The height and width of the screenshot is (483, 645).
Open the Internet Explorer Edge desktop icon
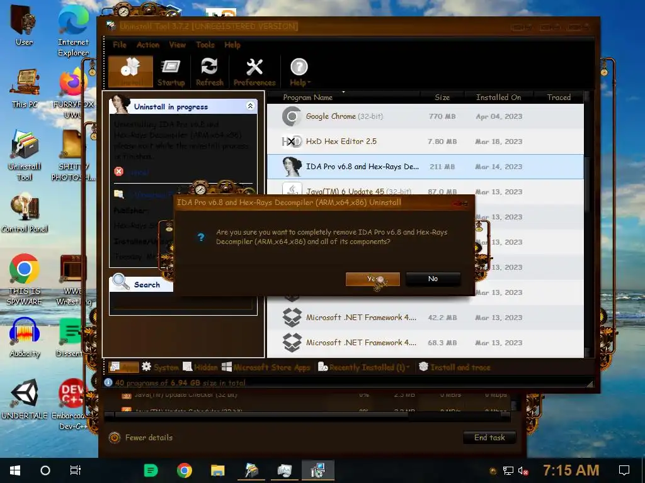(73, 30)
